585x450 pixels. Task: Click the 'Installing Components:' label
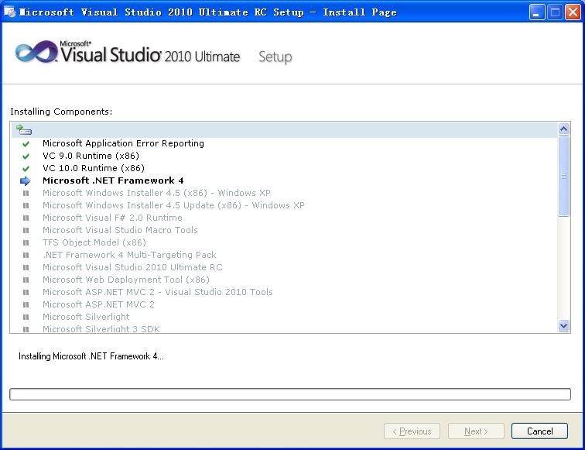(x=61, y=112)
